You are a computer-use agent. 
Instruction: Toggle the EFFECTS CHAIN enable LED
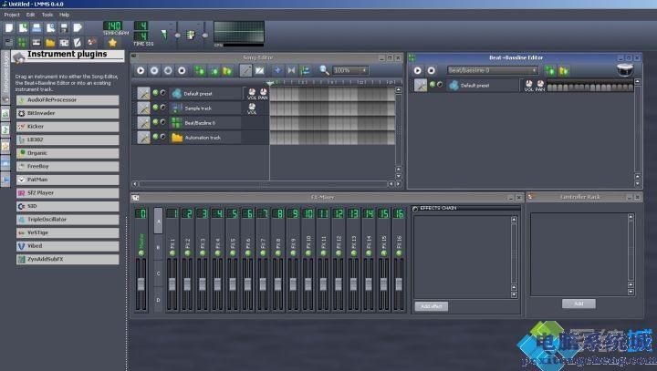(x=415, y=209)
